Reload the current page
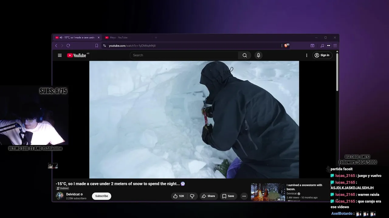 [x=68, y=46]
